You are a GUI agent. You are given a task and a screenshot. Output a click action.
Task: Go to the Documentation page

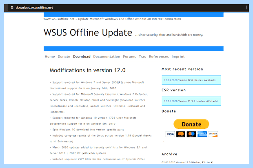pos(107,57)
